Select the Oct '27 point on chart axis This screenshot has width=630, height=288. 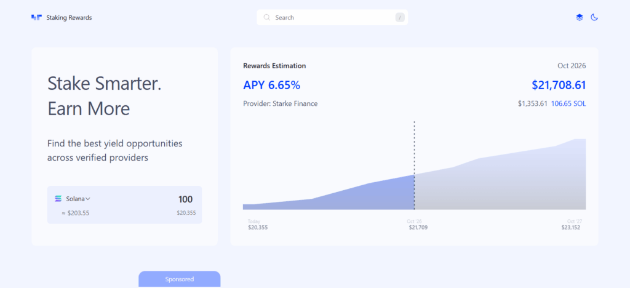[573, 221]
